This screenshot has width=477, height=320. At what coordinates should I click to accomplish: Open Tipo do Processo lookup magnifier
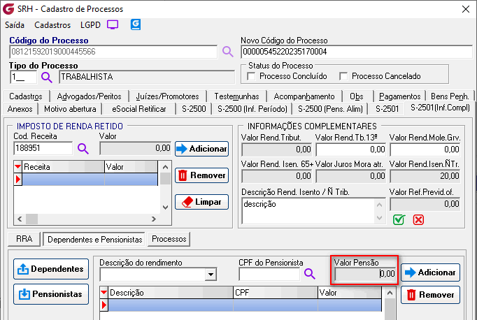point(48,77)
